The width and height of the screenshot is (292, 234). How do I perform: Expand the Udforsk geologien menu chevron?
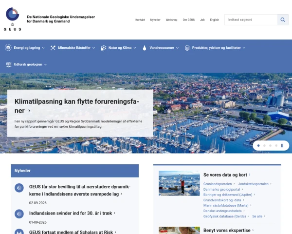pos(45,64)
